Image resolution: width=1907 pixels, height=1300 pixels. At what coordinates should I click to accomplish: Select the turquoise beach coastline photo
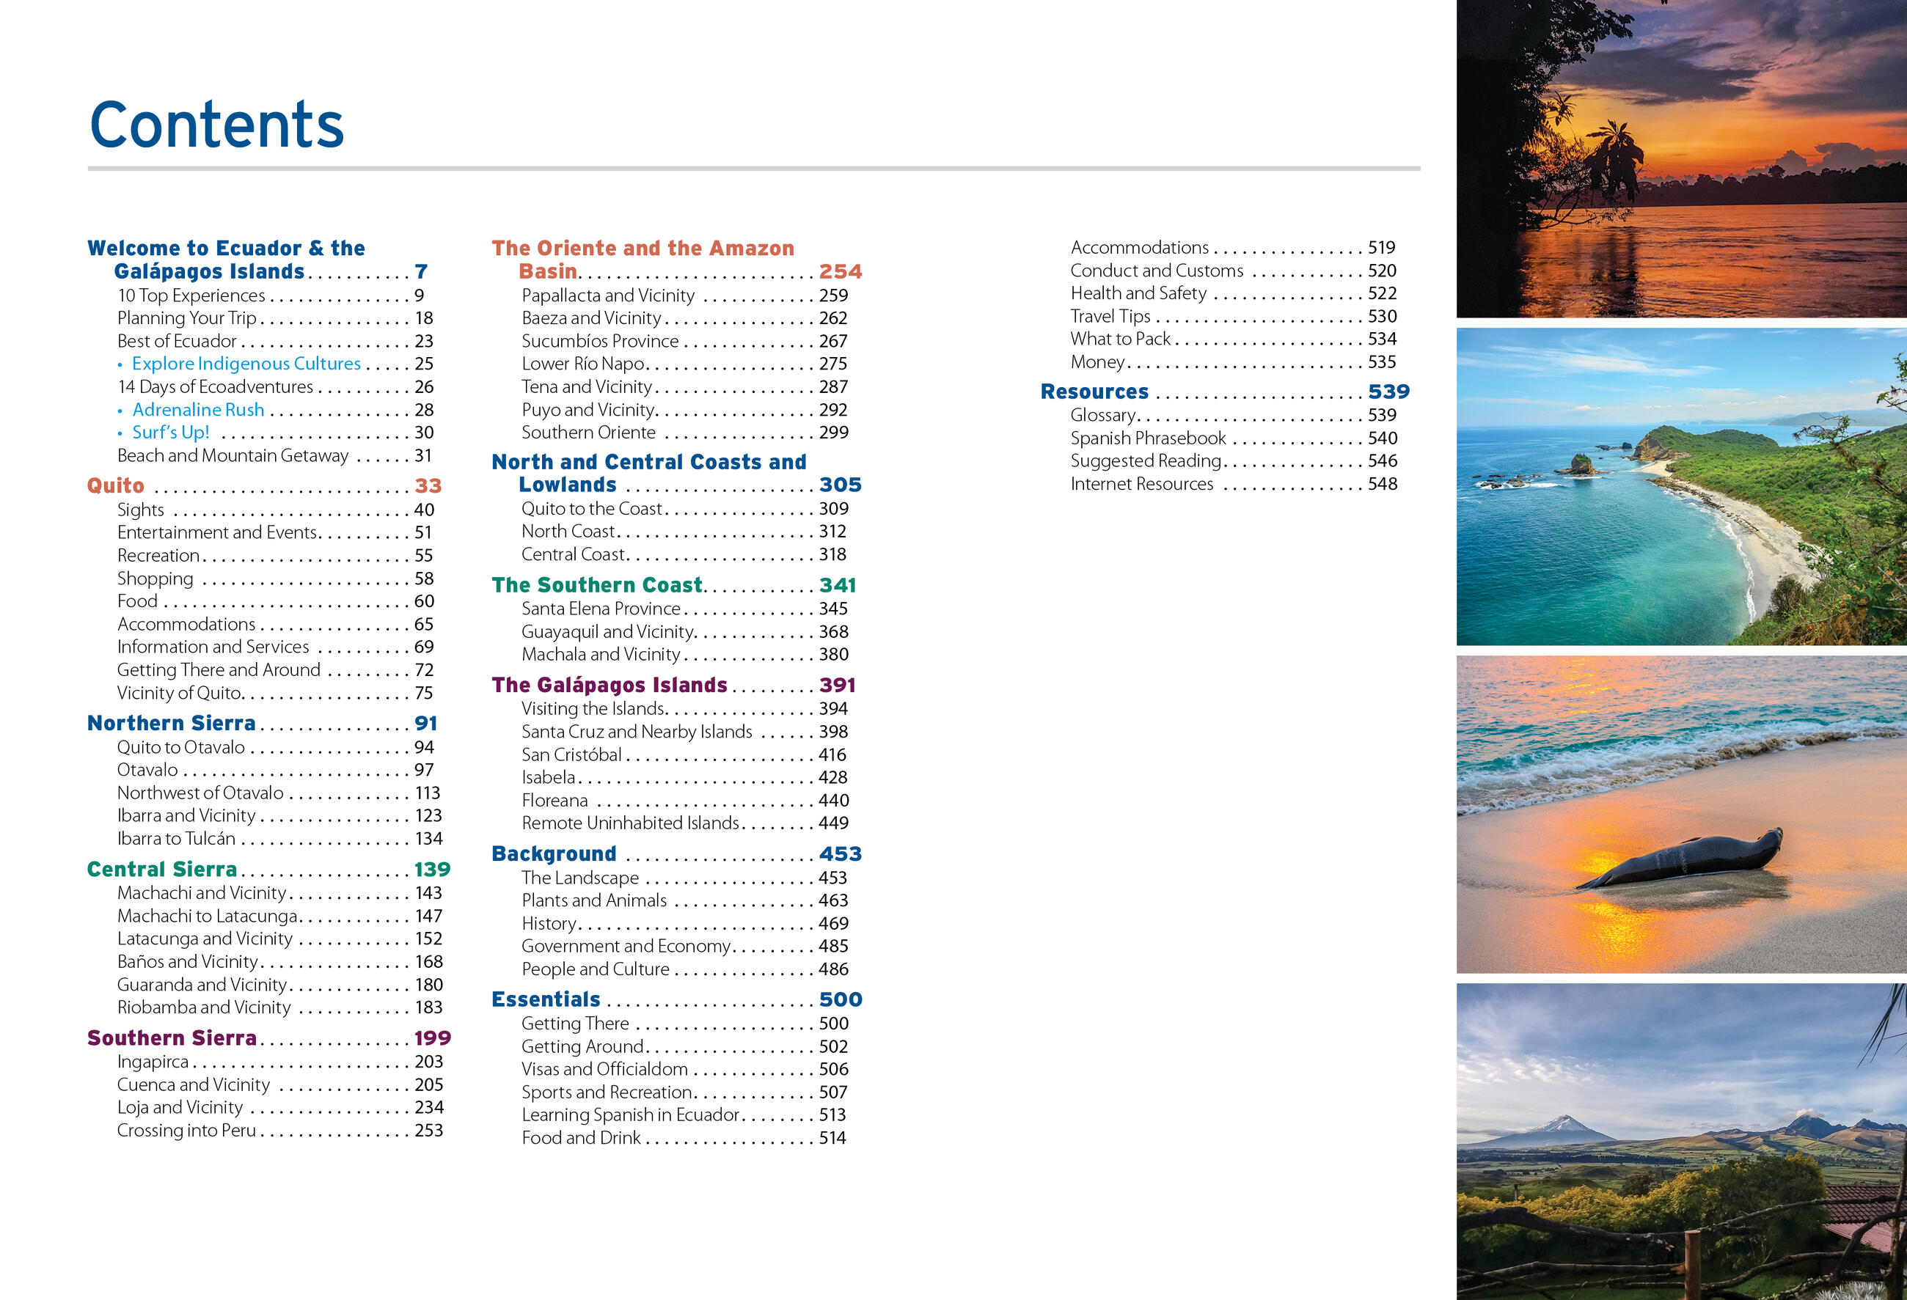(x=1680, y=486)
